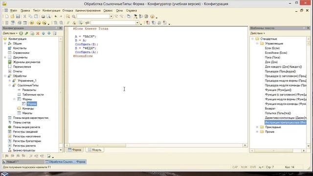Open the Действия dropdown in the Конфигурация panel
This screenshot has width=313, height=176.
(x=10, y=33)
